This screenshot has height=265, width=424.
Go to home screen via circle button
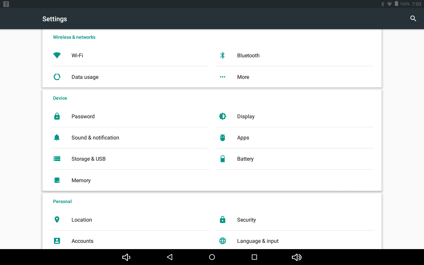[x=212, y=257]
